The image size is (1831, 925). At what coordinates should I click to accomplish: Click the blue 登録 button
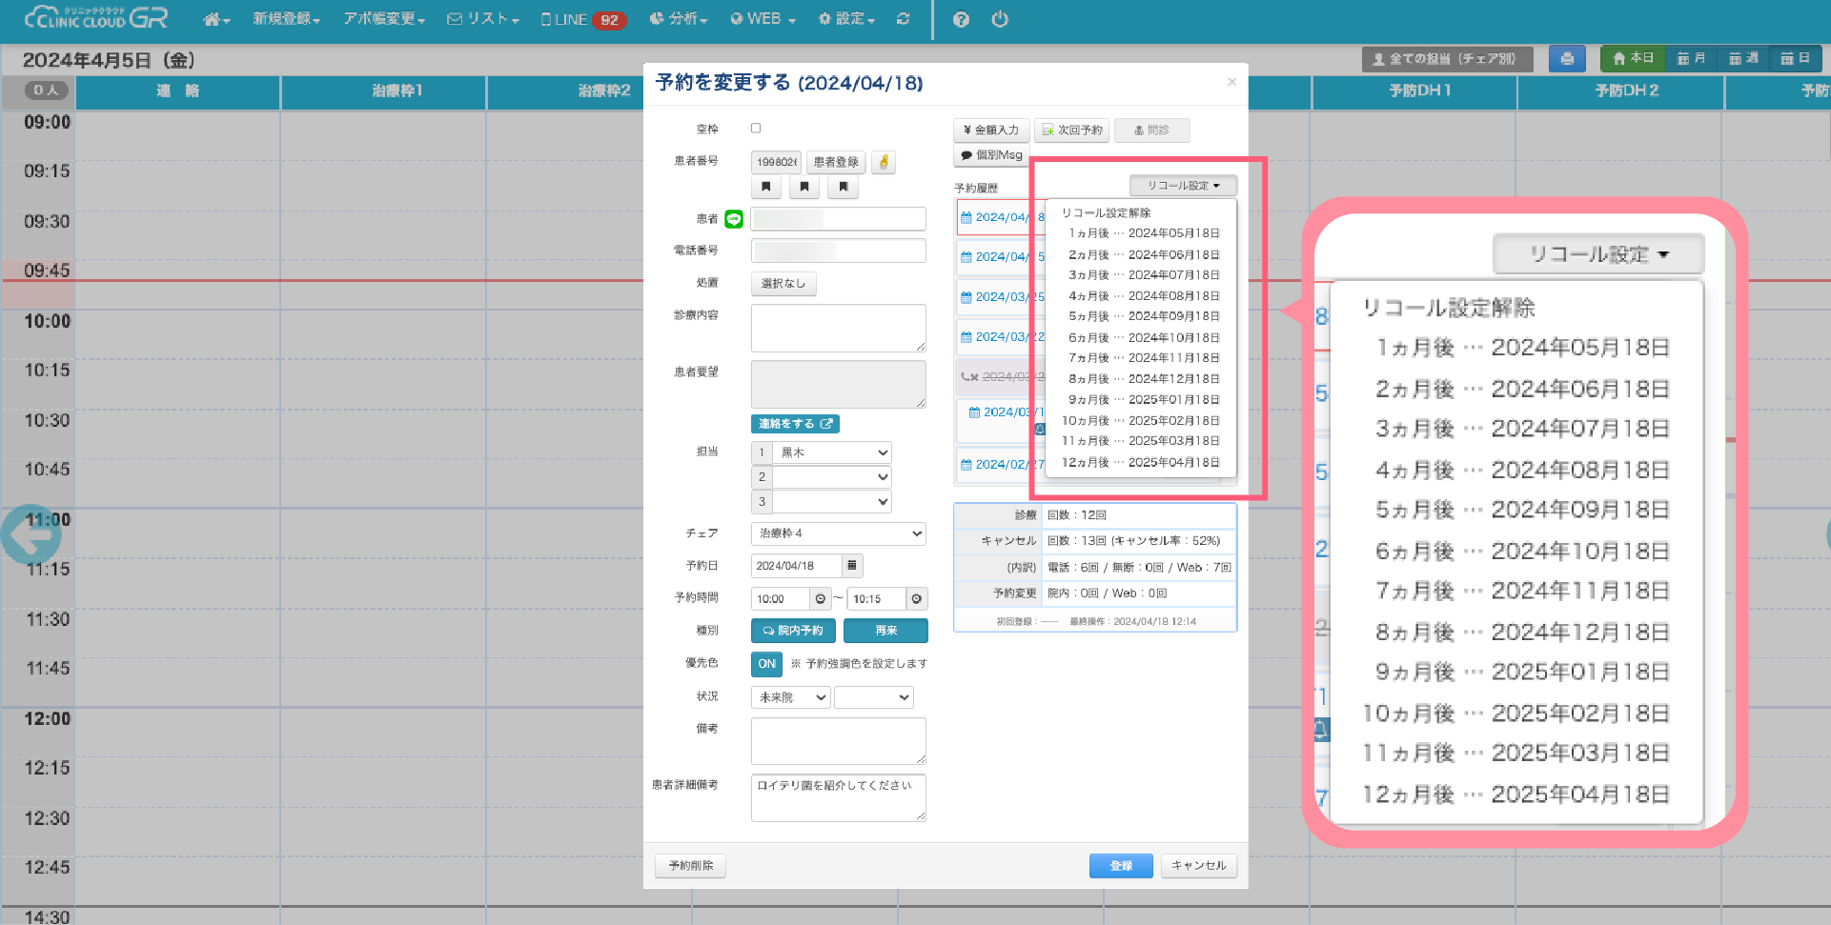[x=1120, y=866]
